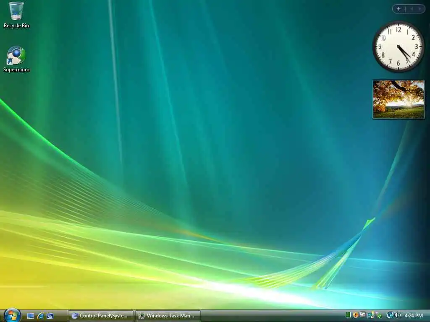Screen dimensions: 430x322
Task: Open the Windows Security alert shield tray icon
Action: pos(356,315)
